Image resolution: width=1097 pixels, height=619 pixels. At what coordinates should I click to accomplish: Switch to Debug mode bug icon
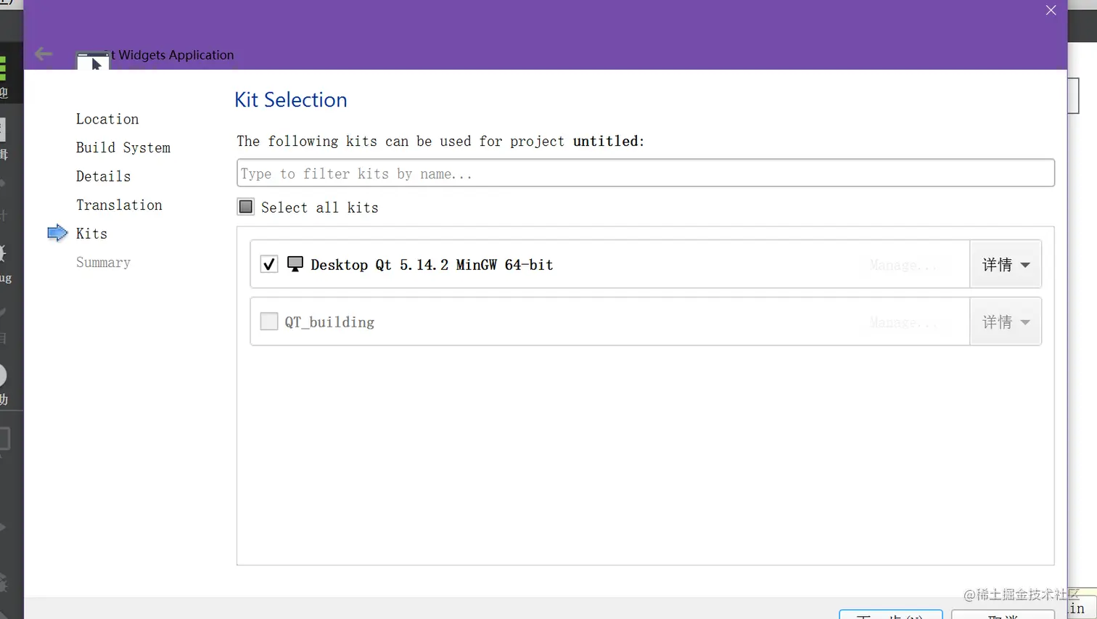3,254
